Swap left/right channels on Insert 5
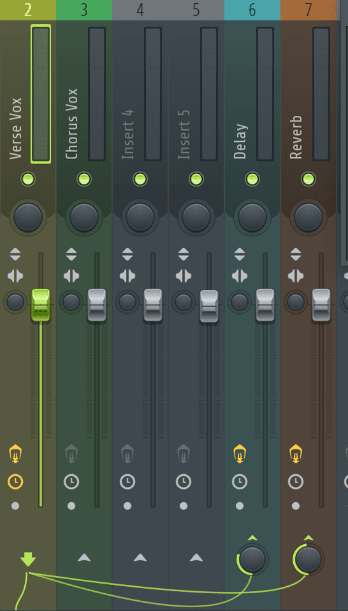 click(x=184, y=276)
